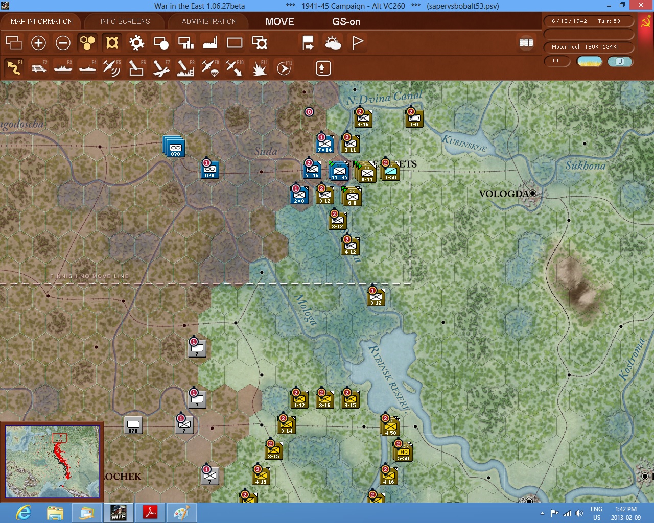Click the up-arrow toolbar icon
This screenshot has height=523, width=654.
pyautogui.click(x=323, y=68)
